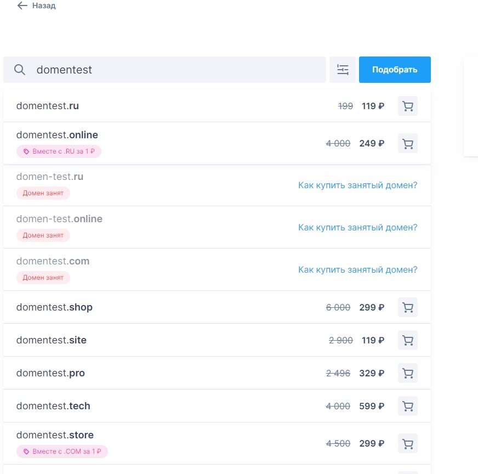Click the 'Домен занят' badge under domentest.com

43,278
